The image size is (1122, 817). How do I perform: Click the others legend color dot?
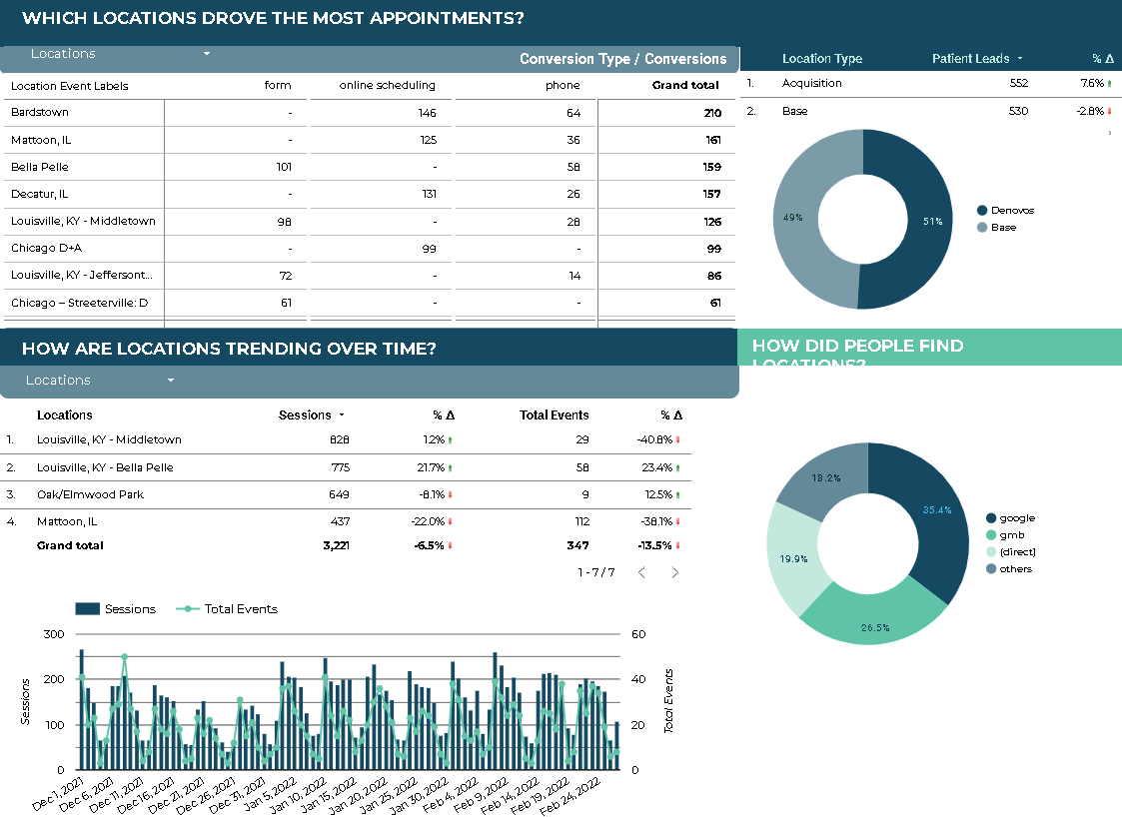(x=991, y=568)
